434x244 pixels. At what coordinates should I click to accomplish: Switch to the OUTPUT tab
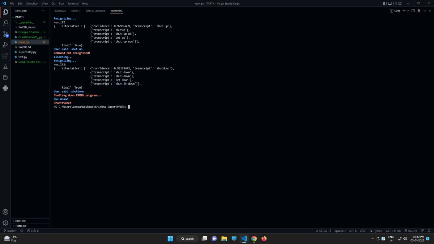coord(76,11)
